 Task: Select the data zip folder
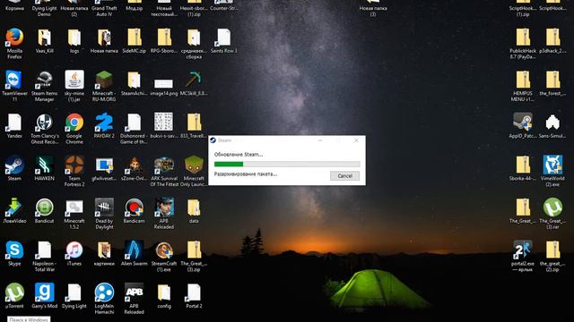(x=194, y=208)
